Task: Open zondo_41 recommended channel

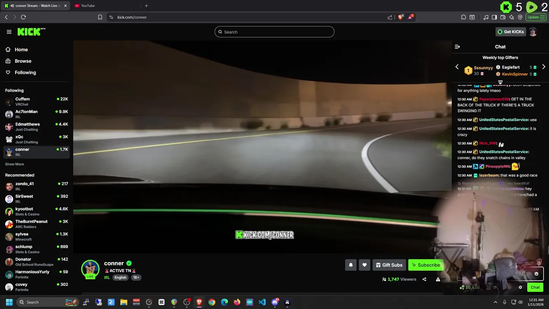Action: point(36,186)
